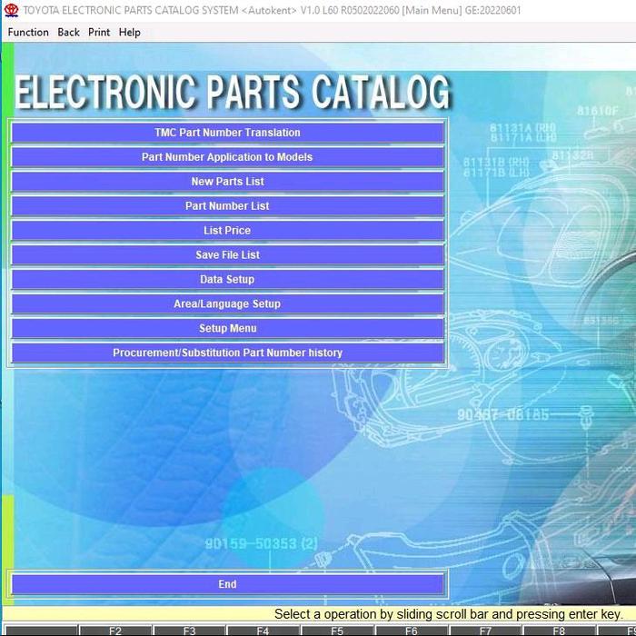Viewport: 636px width, 636px height.
Task: Click the F2 function key button
Action: [x=115, y=630]
